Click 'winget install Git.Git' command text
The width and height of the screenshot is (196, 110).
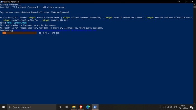[55, 20]
